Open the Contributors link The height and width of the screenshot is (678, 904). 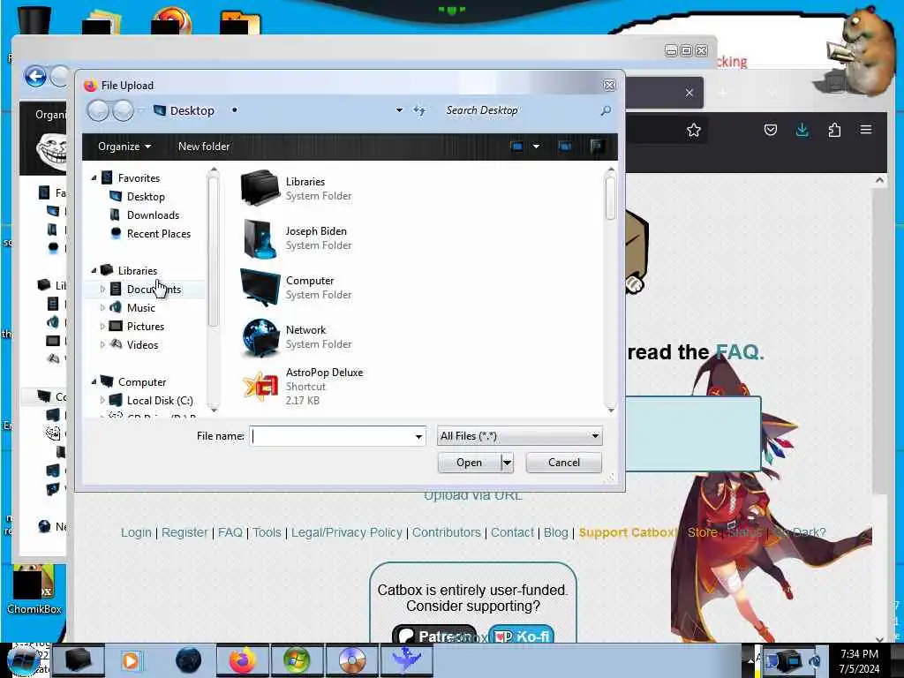[446, 532]
